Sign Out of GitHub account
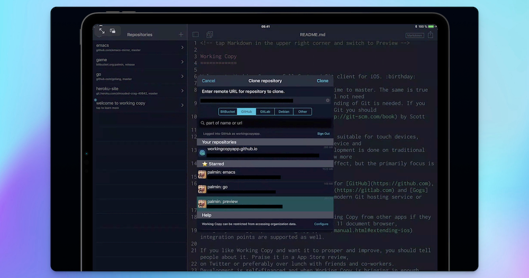529x278 pixels. pyautogui.click(x=323, y=134)
